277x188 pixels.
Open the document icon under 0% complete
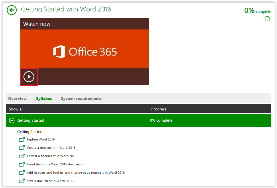[x=268, y=19]
